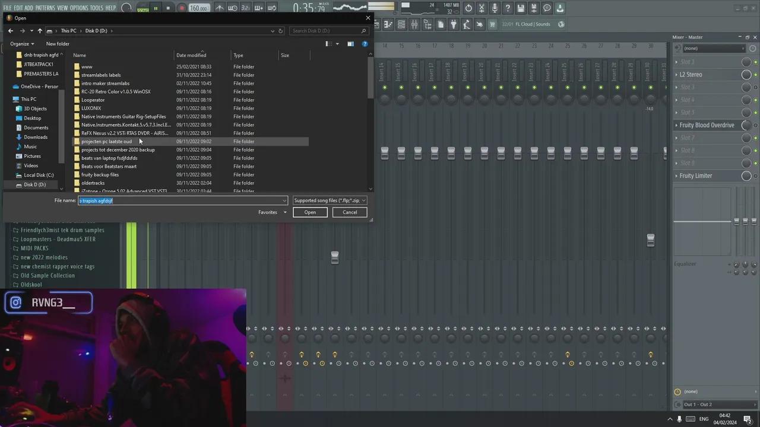Click the FL Studio pause button
Viewport: 760px width, 427px height.
(156, 8)
